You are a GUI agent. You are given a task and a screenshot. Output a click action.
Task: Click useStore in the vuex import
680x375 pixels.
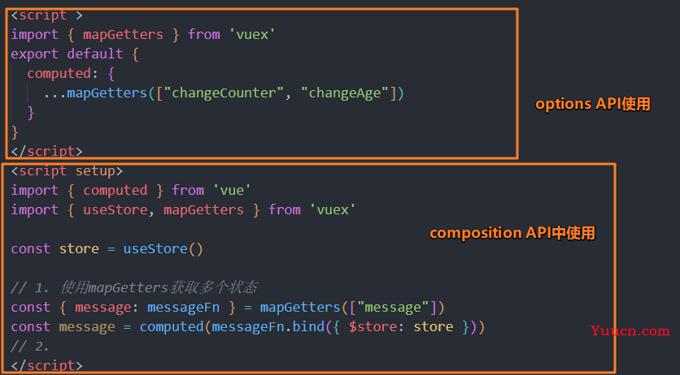(x=115, y=209)
